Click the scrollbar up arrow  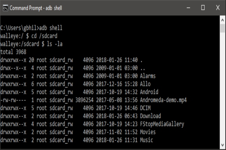(x=223, y=20)
